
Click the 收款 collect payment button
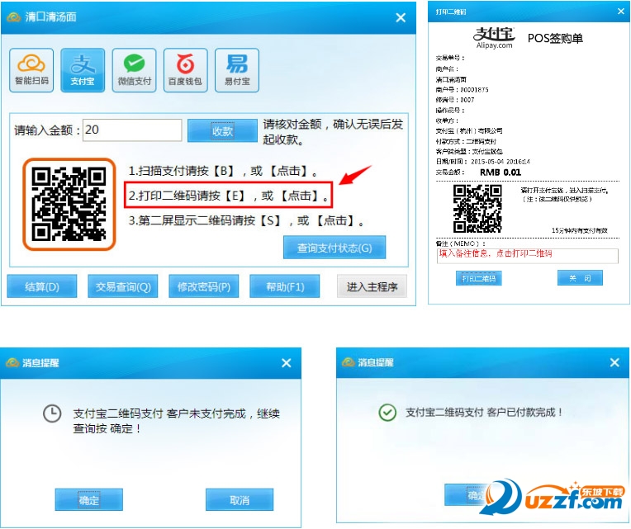point(222,130)
